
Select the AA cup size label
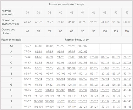(x=11, y=46)
